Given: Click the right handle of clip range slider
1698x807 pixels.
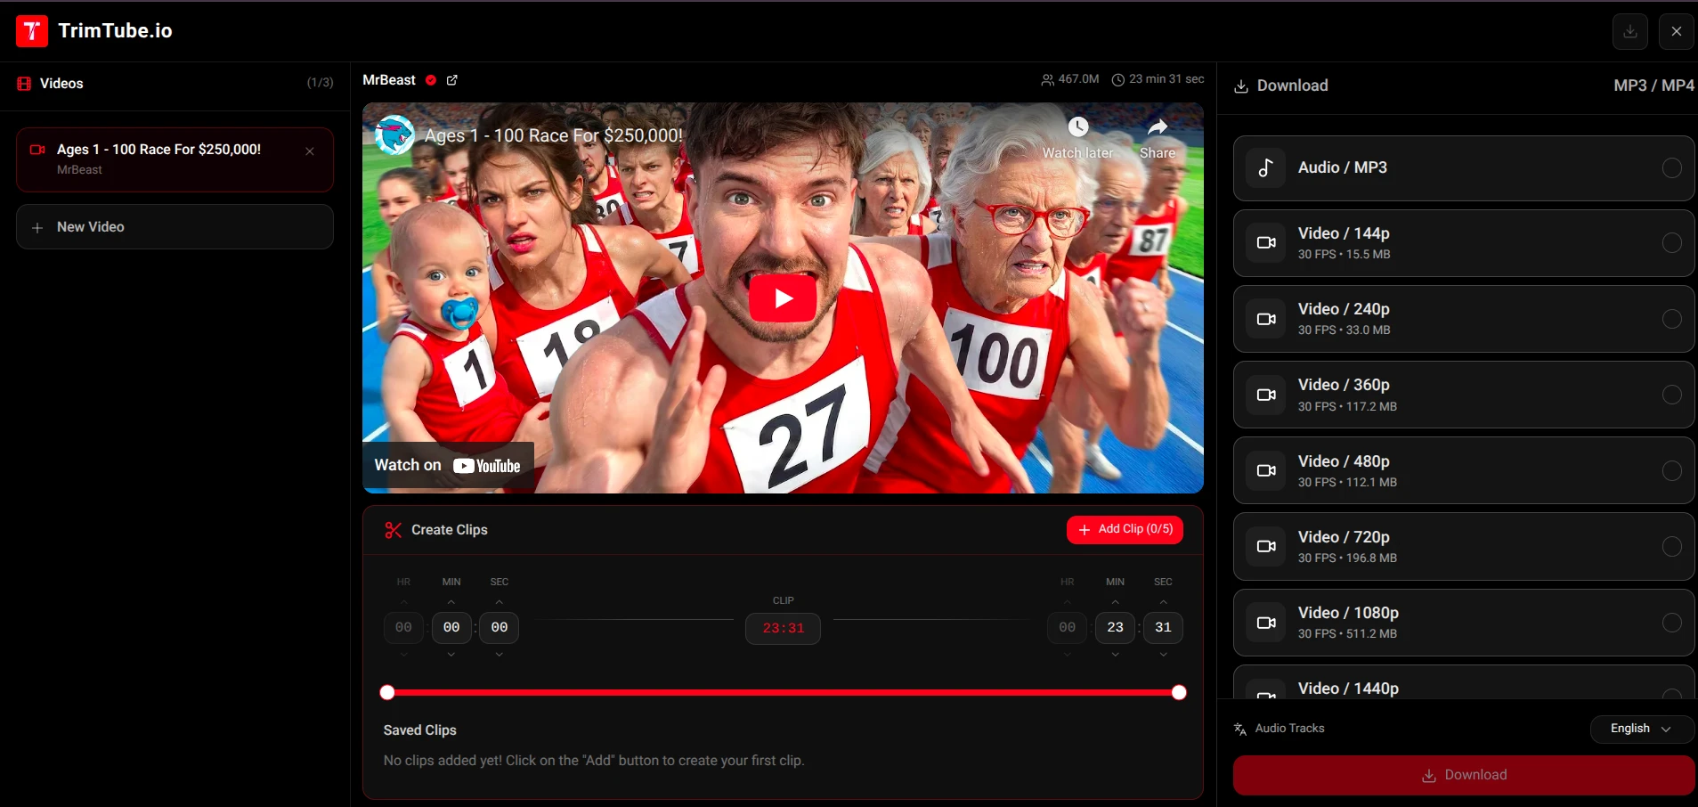Looking at the screenshot, I should tap(1179, 693).
